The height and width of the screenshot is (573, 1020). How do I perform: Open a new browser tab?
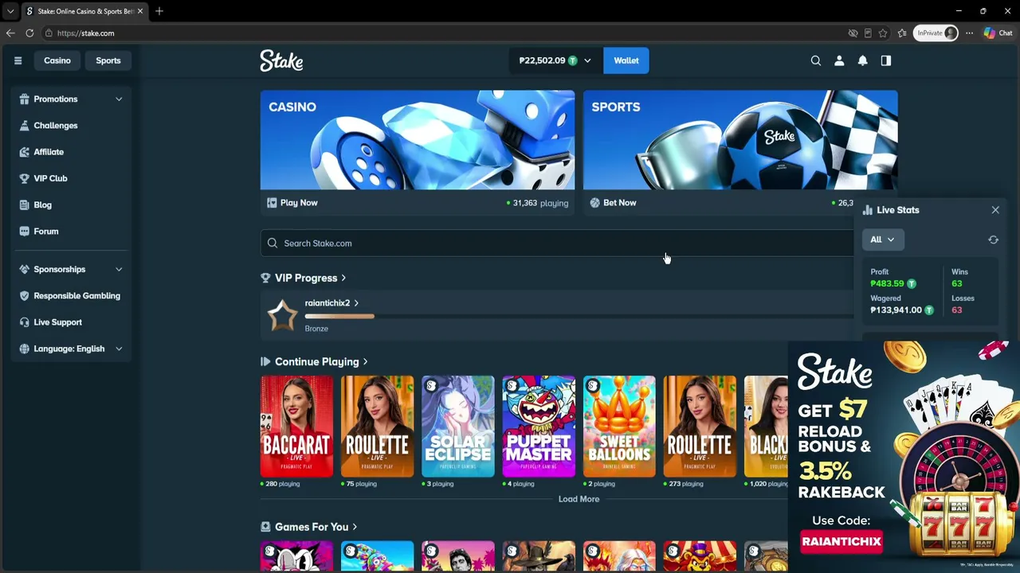coord(159,11)
